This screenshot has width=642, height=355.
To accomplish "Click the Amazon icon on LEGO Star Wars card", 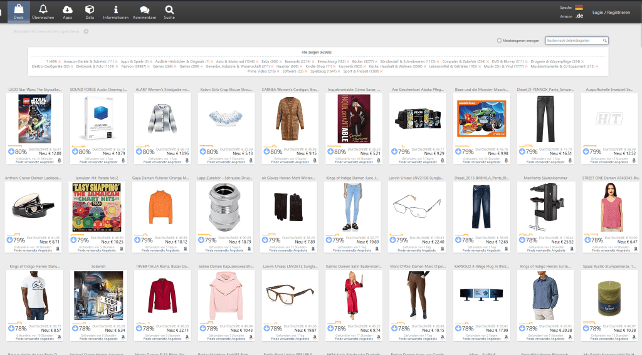I will (x=60, y=161).
